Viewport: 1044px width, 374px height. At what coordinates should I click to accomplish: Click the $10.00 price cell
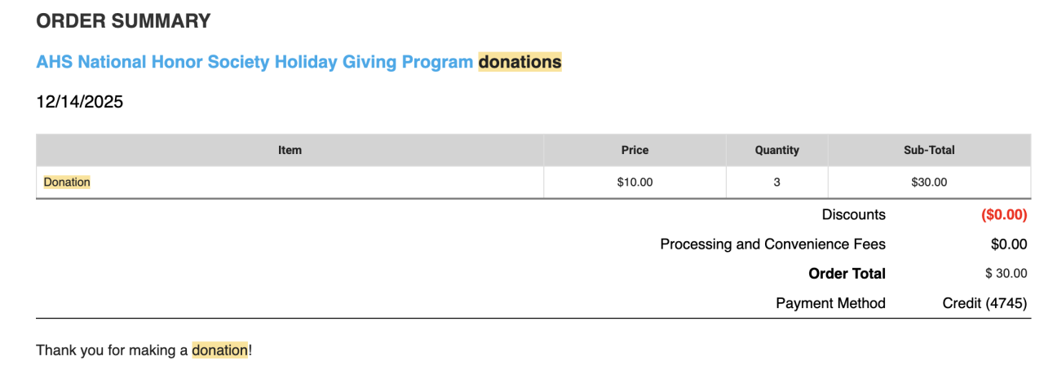coord(635,183)
